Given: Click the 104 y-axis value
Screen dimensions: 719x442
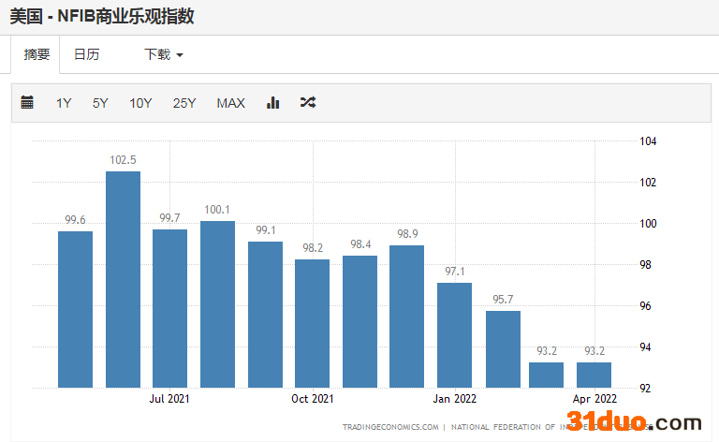Looking at the screenshot, I should click(x=648, y=141).
